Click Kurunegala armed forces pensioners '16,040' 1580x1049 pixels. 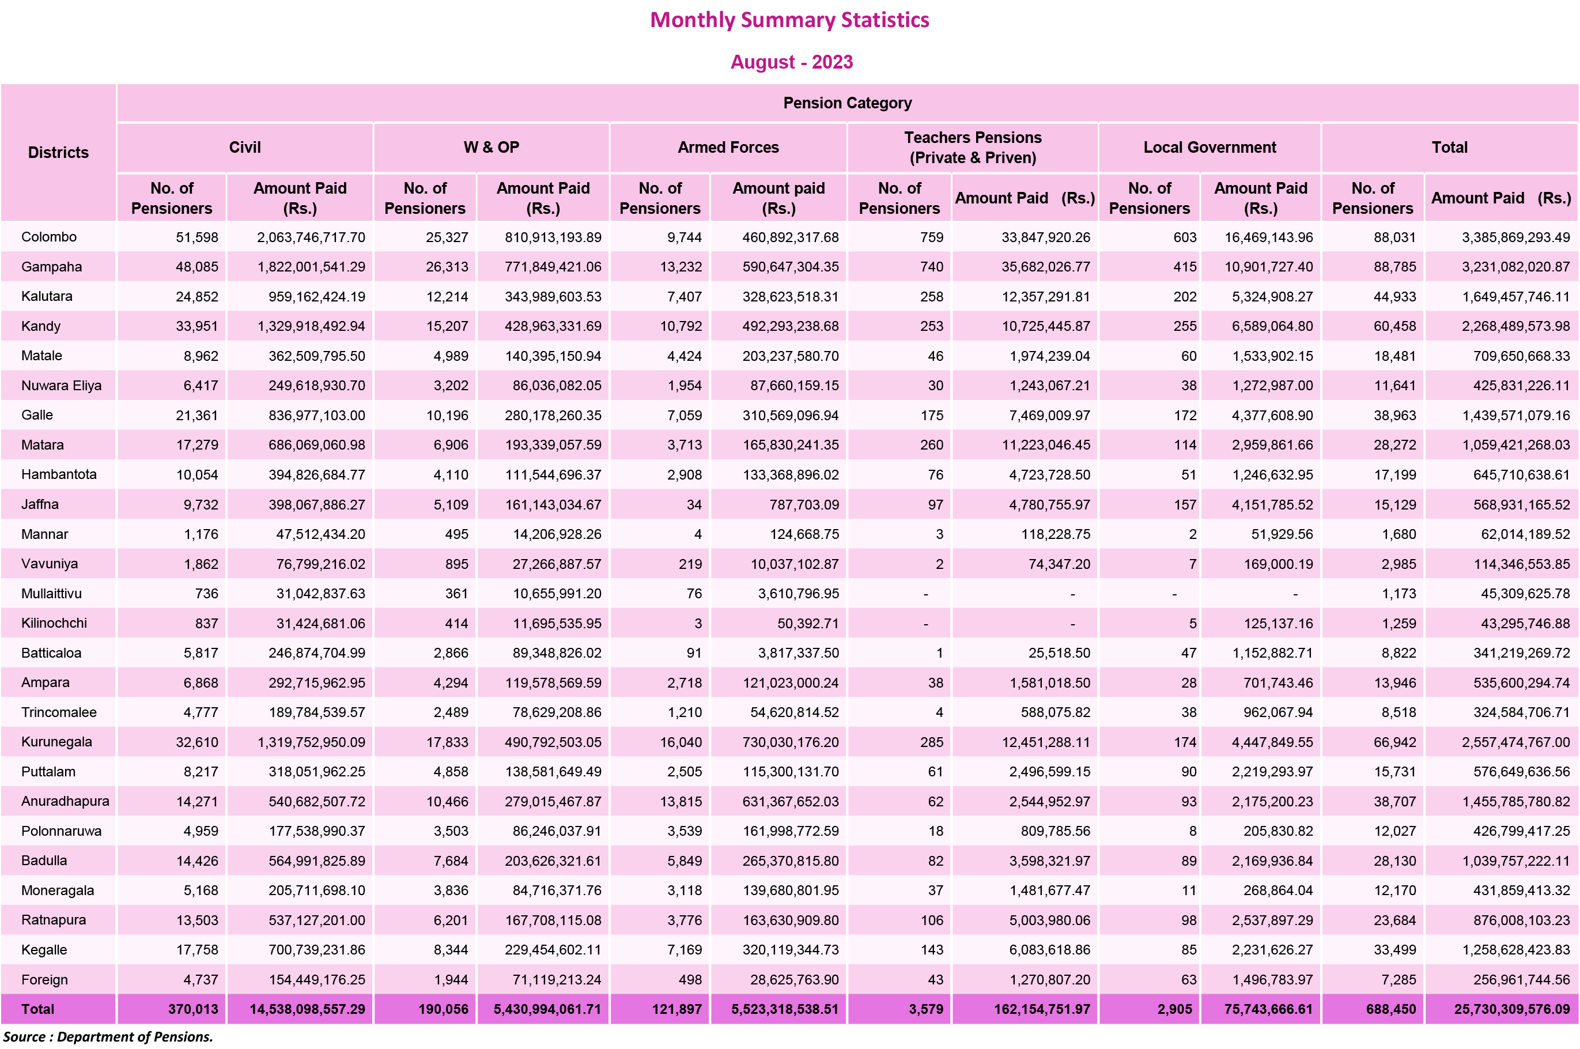tap(681, 742)
